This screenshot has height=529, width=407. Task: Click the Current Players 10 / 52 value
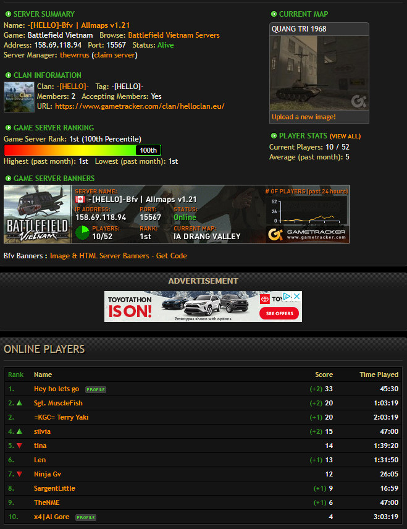pyautogui.click(x=337, y=147)
